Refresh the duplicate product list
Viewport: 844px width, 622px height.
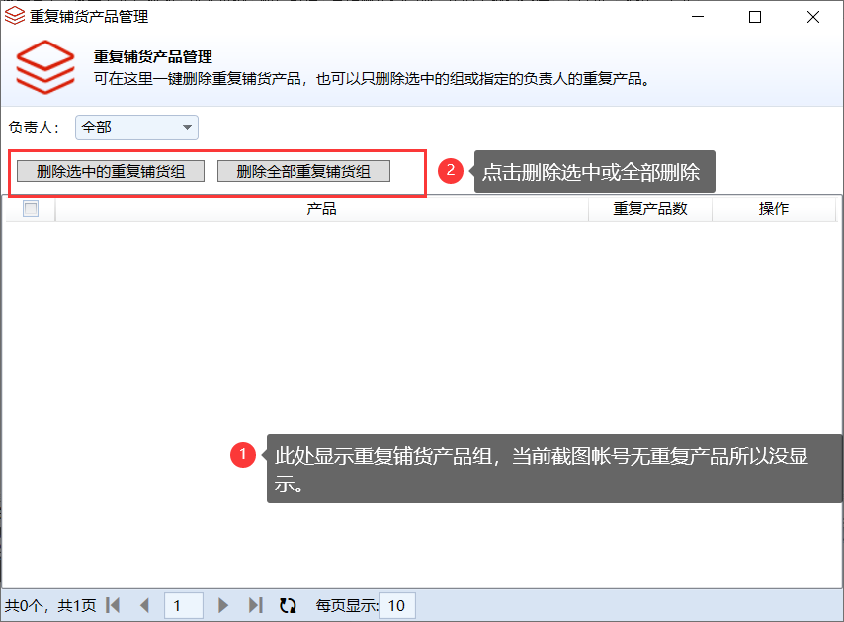tap(288, 605)
